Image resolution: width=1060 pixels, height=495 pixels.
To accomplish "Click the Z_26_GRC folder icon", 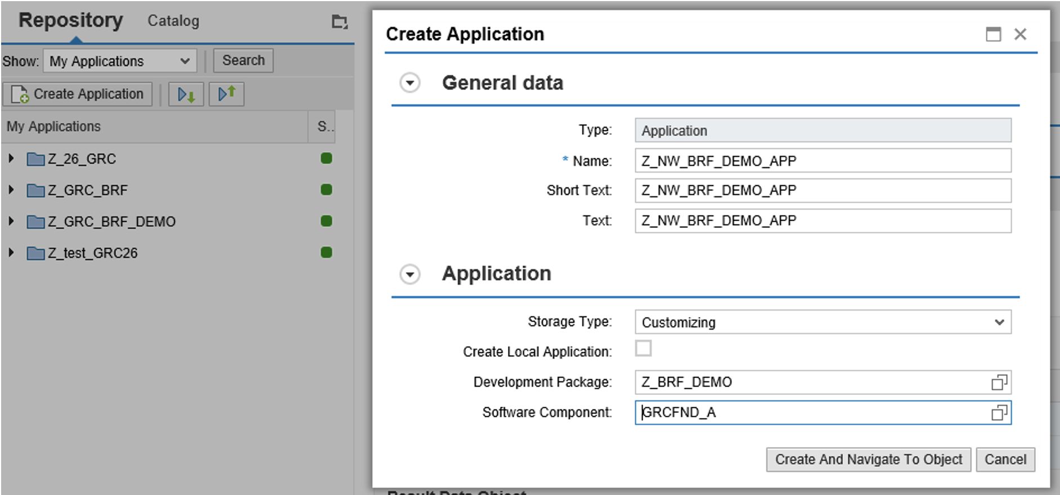I will [x=36, y=159].
